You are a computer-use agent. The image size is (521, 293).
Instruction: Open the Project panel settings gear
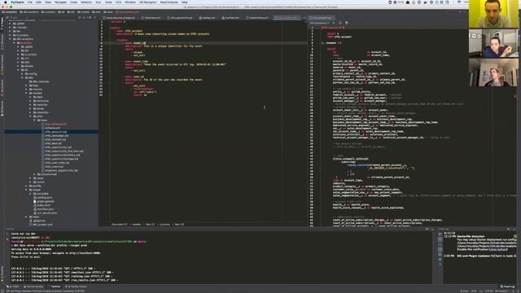pos(90,18)
